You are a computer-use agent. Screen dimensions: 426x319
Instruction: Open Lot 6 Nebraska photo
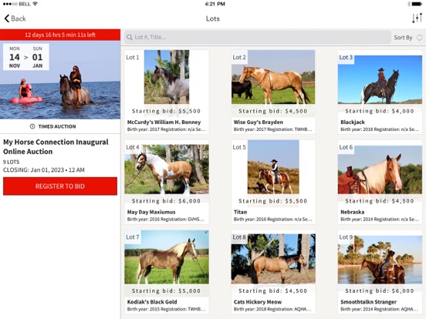pos(380,170)
